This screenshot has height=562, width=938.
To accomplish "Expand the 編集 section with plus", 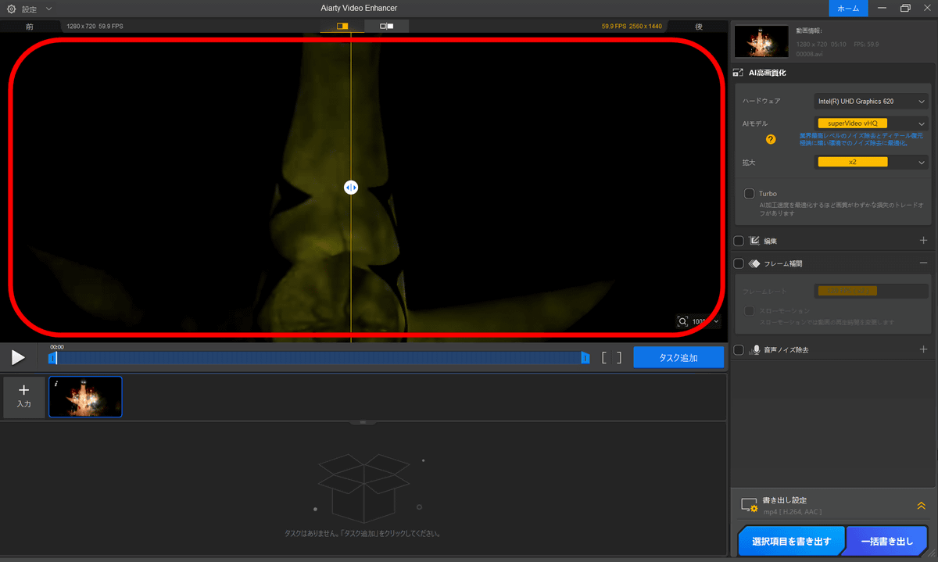I will pyautogui.click(x=923, y=241).
